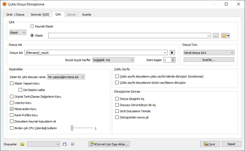245x151 pixels.
Task: Uncheck Metaverileri Koru checkbox
Action: pos(12,109)
